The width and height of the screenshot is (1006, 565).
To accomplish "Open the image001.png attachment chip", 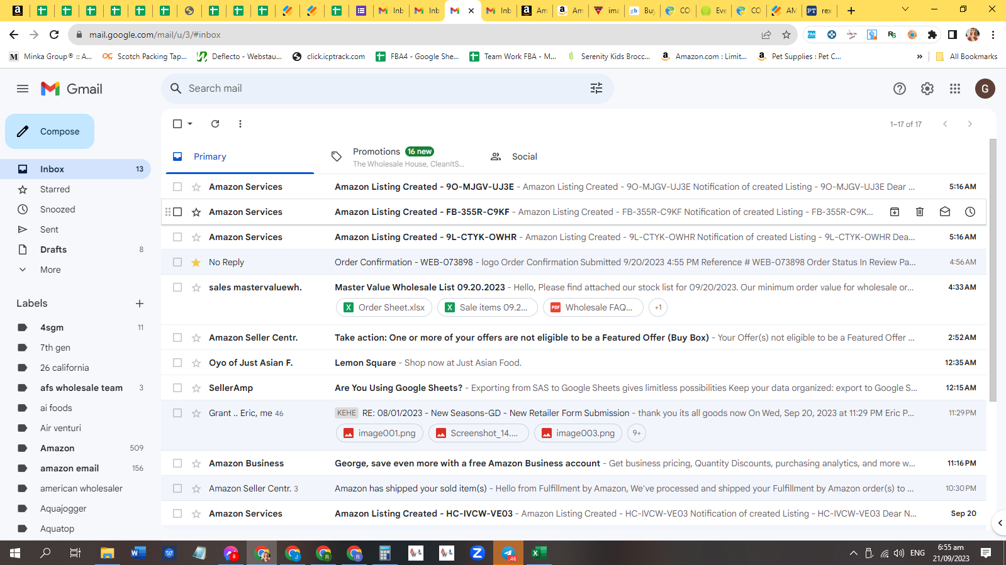I will [x=380, y=433].
